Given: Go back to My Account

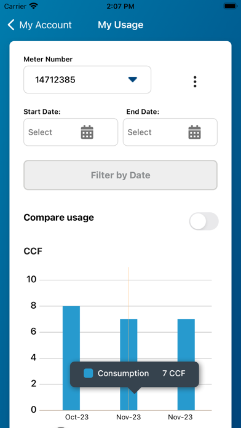Looking at the screenshot, I should coord(39,25).
